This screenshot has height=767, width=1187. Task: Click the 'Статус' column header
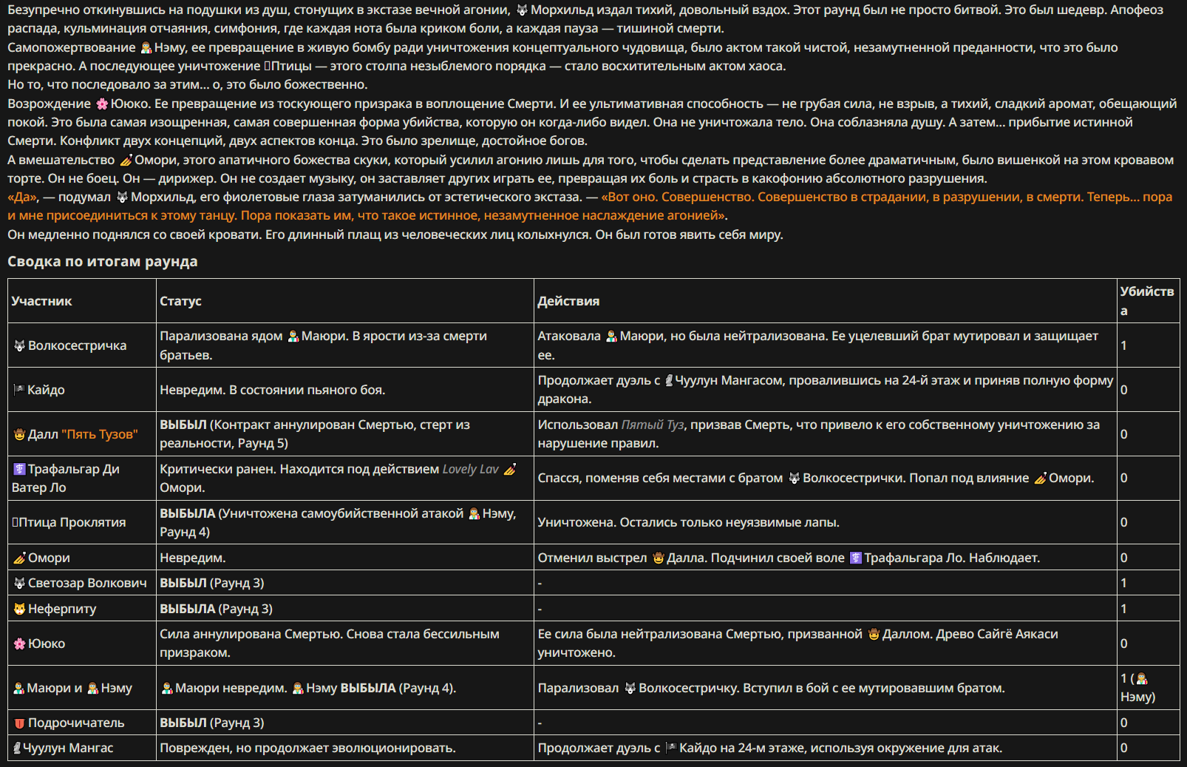click(180, 301)
